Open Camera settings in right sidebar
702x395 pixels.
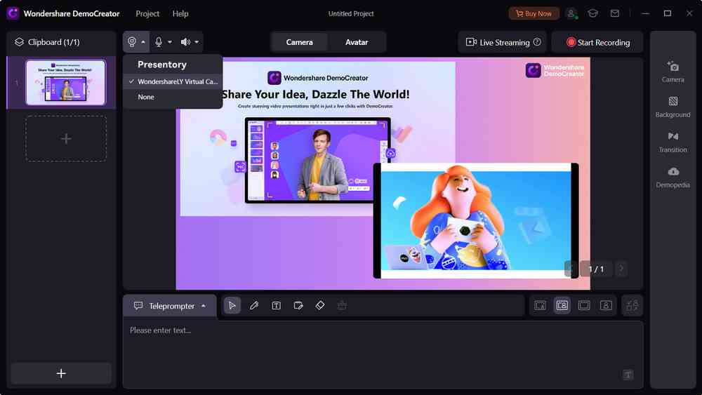pyautogui.click(x=673, y=72)
